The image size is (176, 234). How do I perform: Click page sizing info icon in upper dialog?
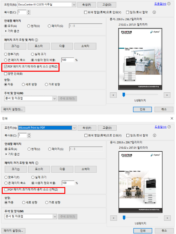coord(36,40)
